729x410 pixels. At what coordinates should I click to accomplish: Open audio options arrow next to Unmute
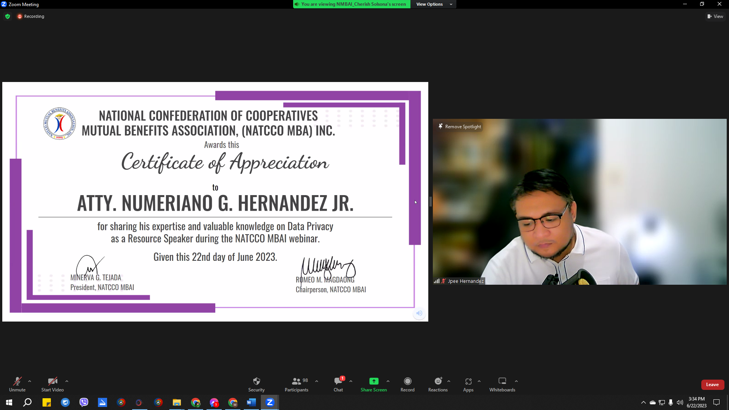(30, 381)
